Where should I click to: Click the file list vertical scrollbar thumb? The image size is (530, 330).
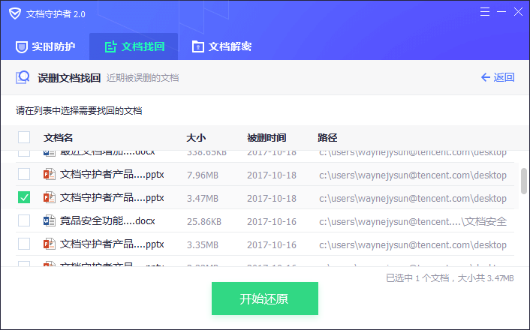(524, 181)
